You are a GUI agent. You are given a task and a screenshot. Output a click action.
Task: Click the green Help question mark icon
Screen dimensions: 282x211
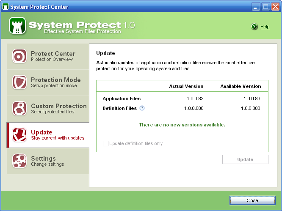coord(254,27)
